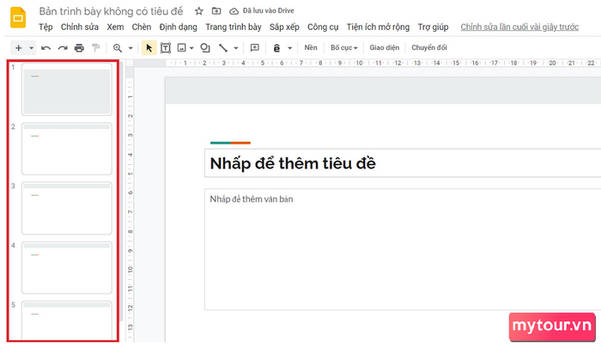Open the last edit history link
The image size is (601, 348).
point(519,27)
